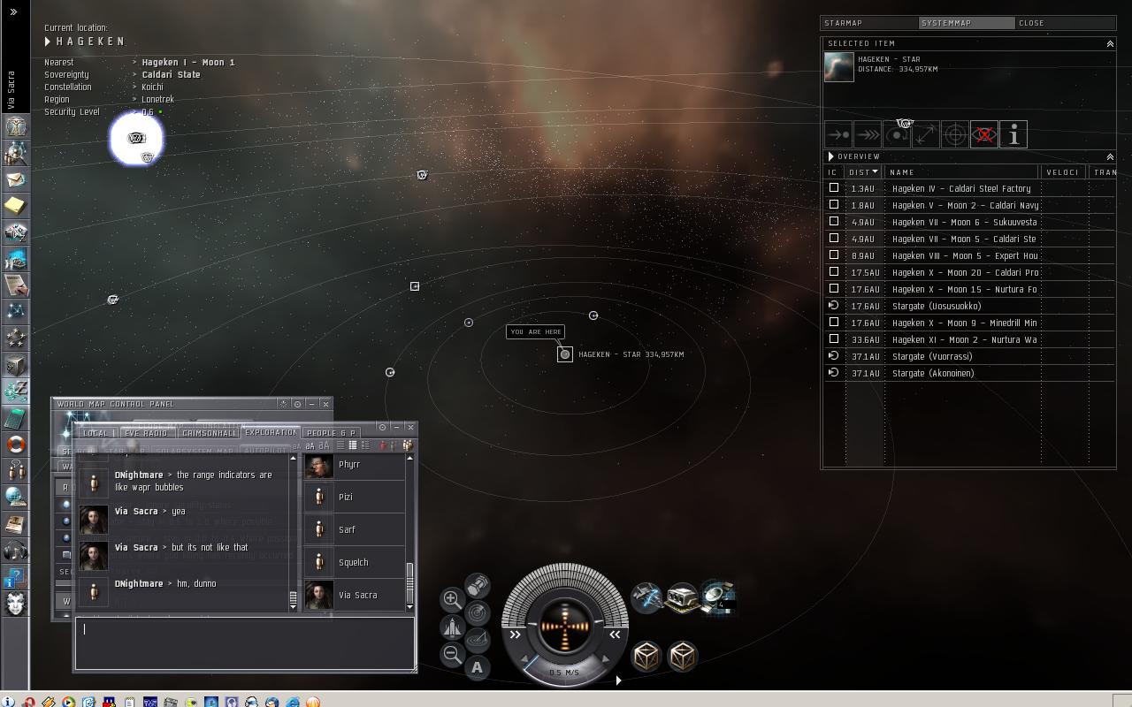Image resolution: width=1132 pixels, height=707 pixels.
Task: Collapse the Overview panel chevron
Action: click(1110, 156)
